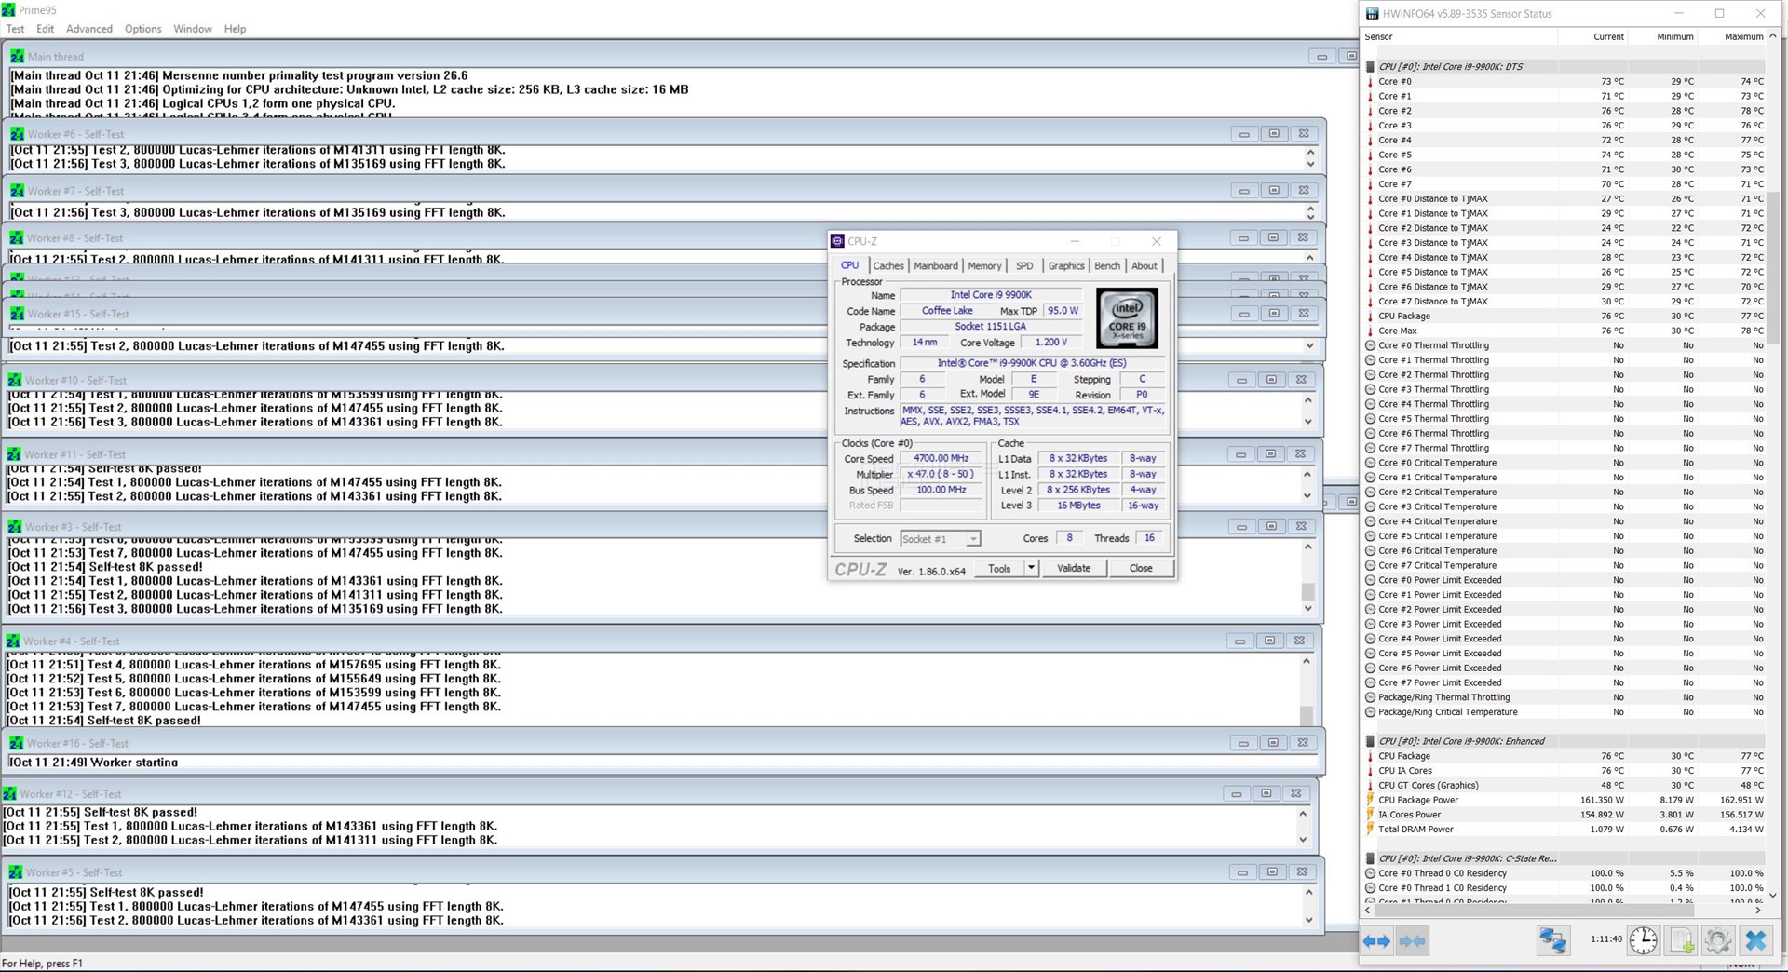This screenshot has height=972, width=1788.
Task: Open the SPD tab in CPU-Z
Action: tap(1024, 265)
